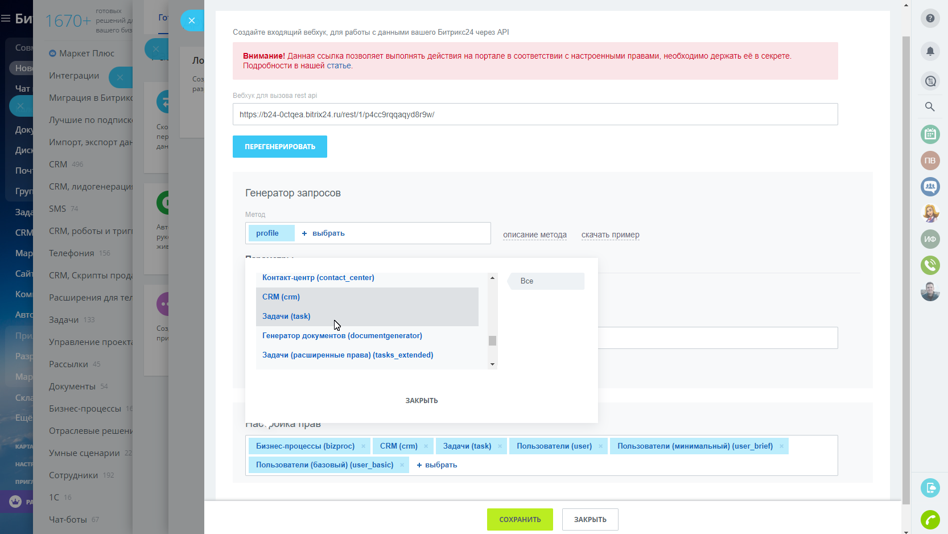The height and width of the screenshot is (534, 948).
Task: Remove Бизнес-процессы (bizproc) permission tag
Action: (363, 446)
